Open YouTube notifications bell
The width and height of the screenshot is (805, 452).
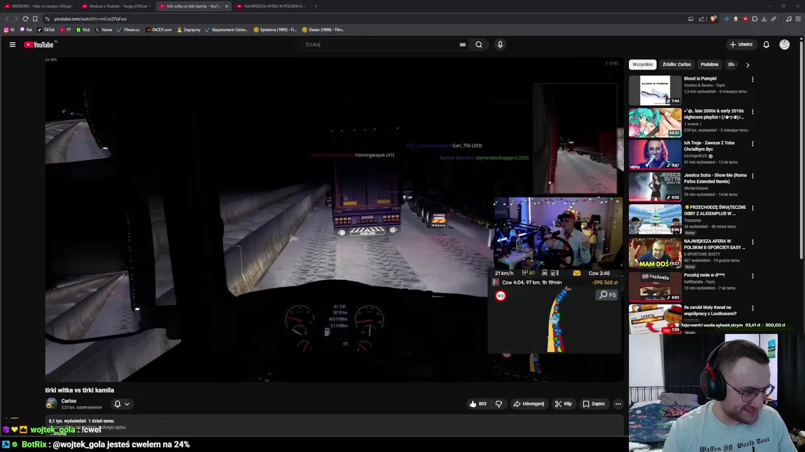tap(766, 45)
